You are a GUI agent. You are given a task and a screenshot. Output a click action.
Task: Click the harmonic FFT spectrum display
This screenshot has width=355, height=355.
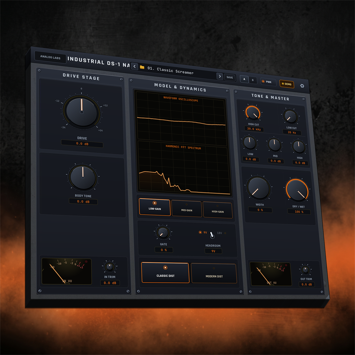pyautogui.click(x=184, y=168)
